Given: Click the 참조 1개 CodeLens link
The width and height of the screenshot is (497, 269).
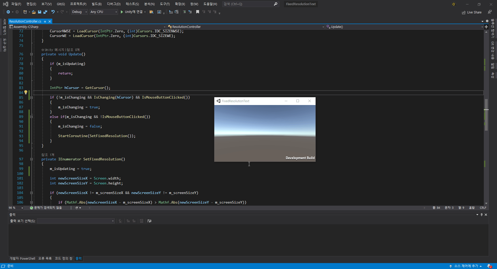Looking at the screenshot, I should [x=48, y=155].
